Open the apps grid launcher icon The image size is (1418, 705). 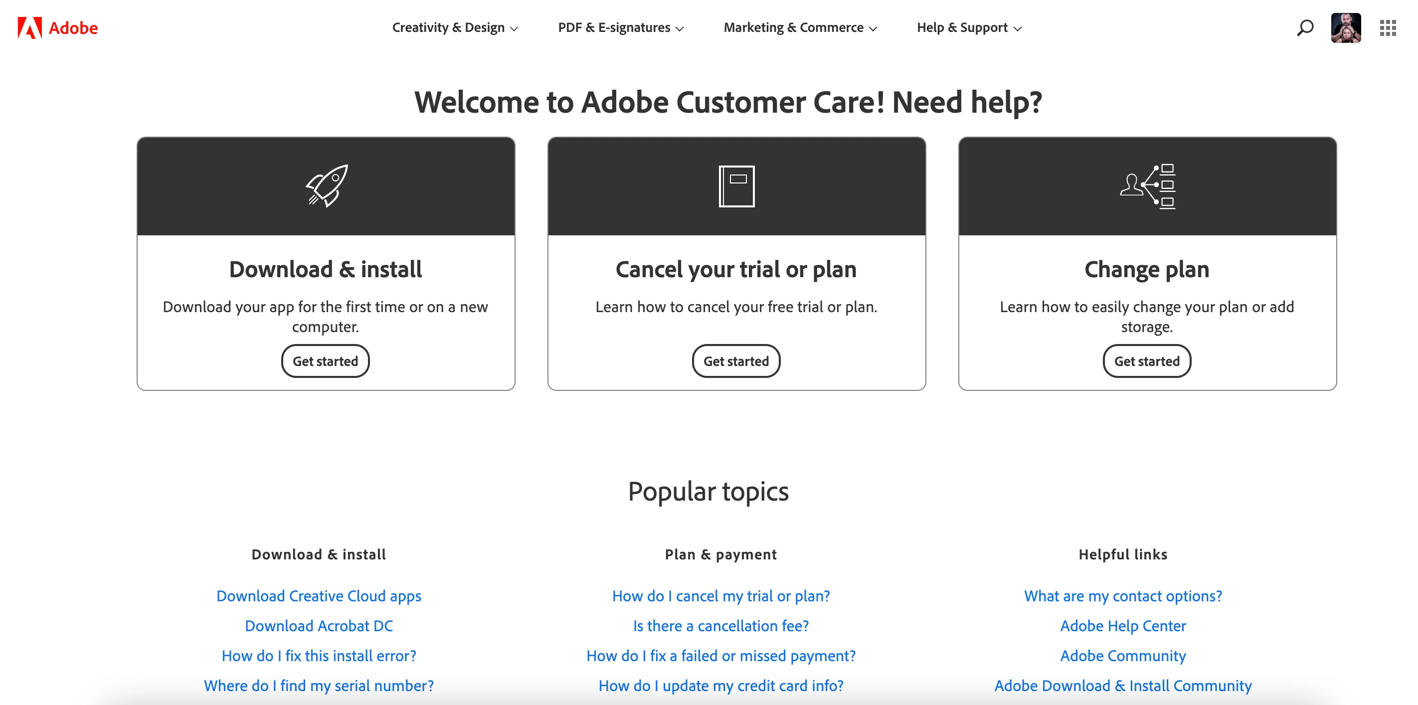(x=1387, y=27)
